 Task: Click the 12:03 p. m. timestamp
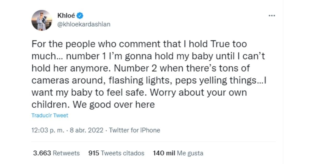pos(48,130)
